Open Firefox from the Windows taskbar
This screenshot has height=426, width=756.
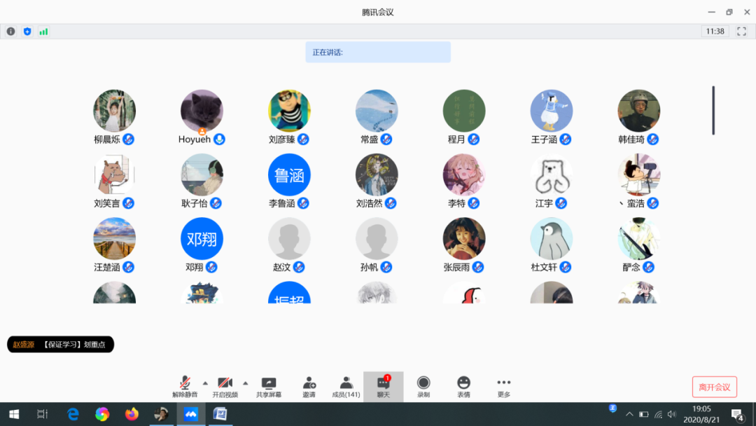[132, 414]
